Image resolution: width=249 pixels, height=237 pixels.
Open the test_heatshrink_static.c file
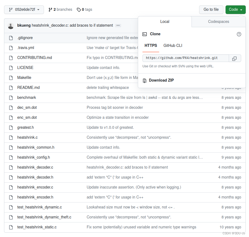point(37,227)
